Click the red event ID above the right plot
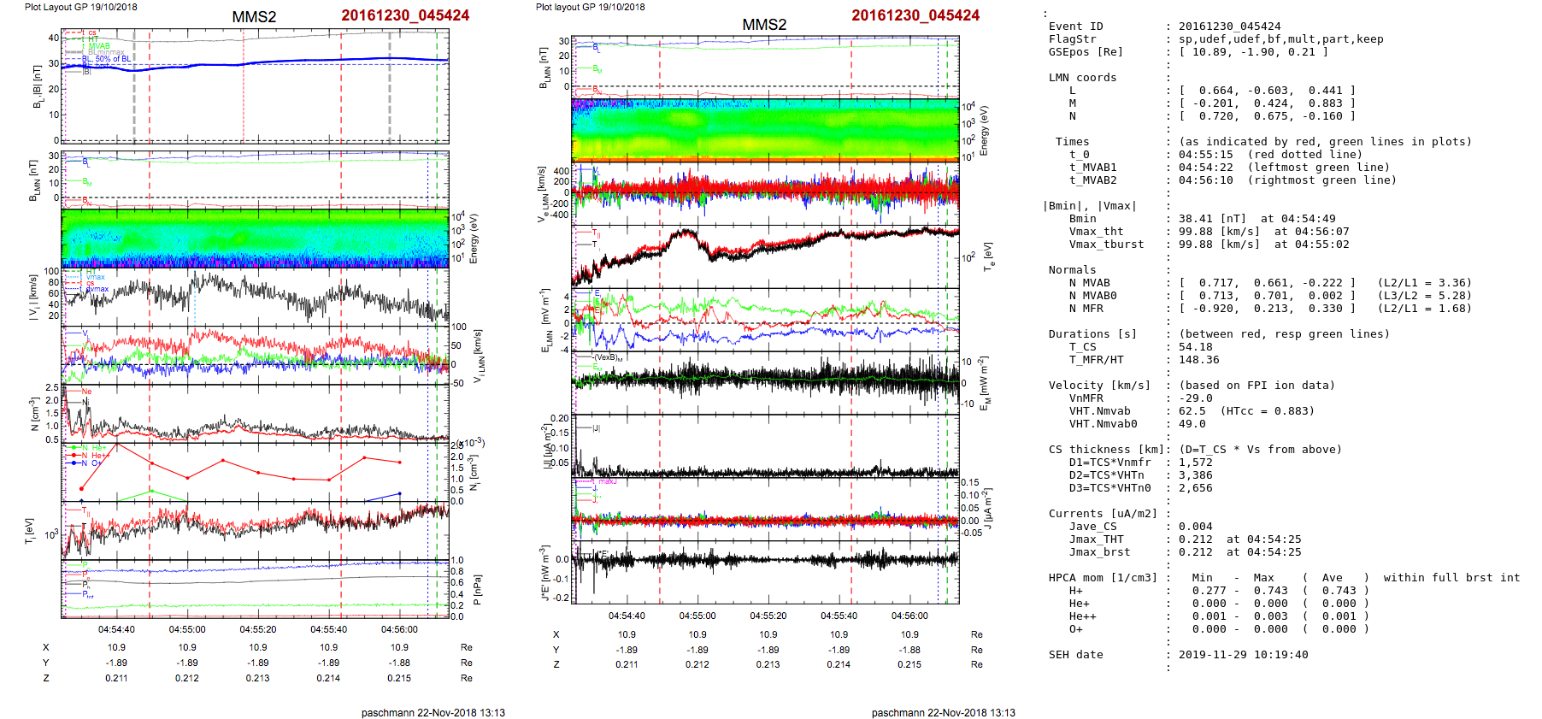The height and width of the screenshot is (719, 1542). coord(915,15)
